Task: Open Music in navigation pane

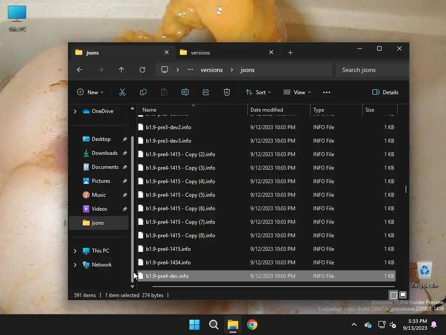Action: (x=99, y=195)
